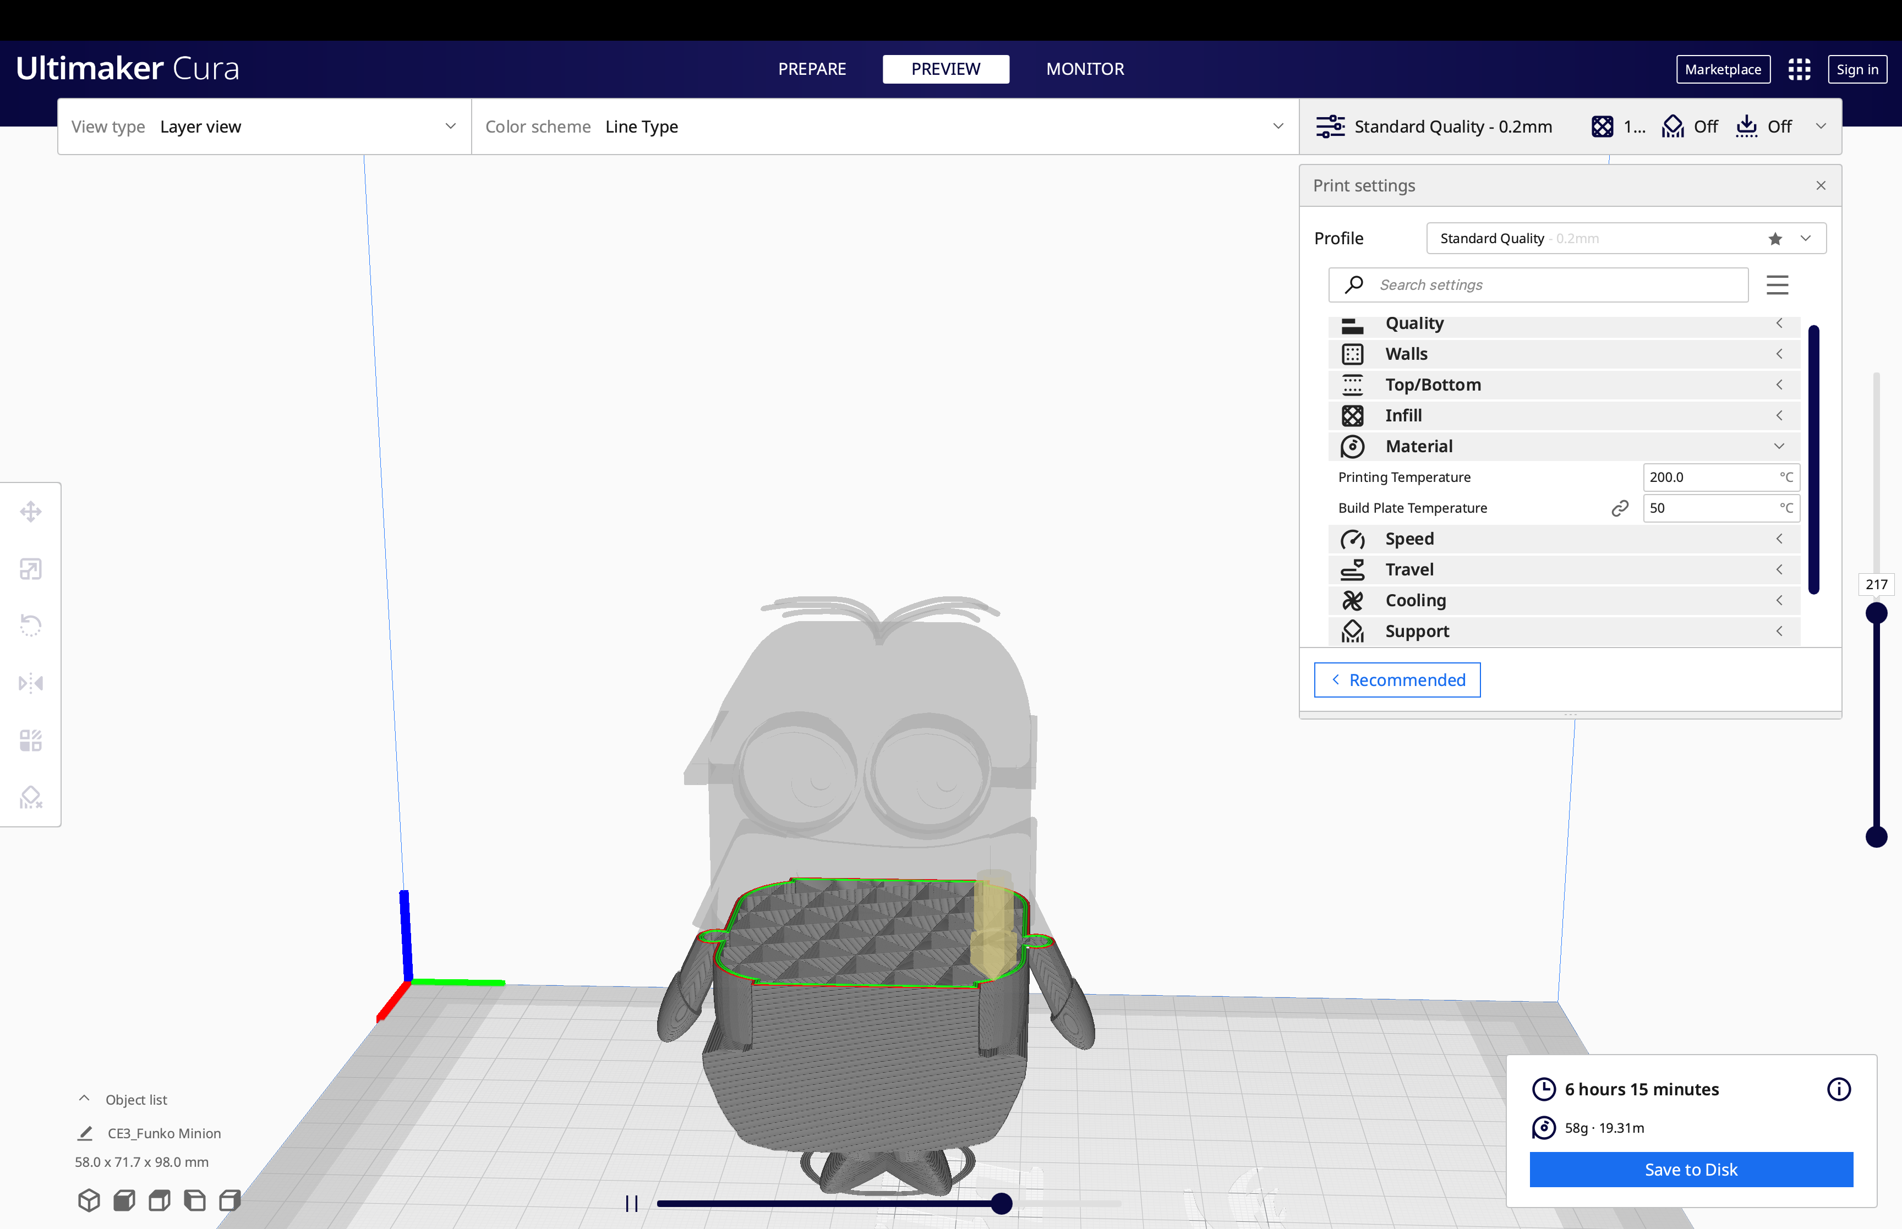Click the application switcher grid icon

click(1799, 69)
